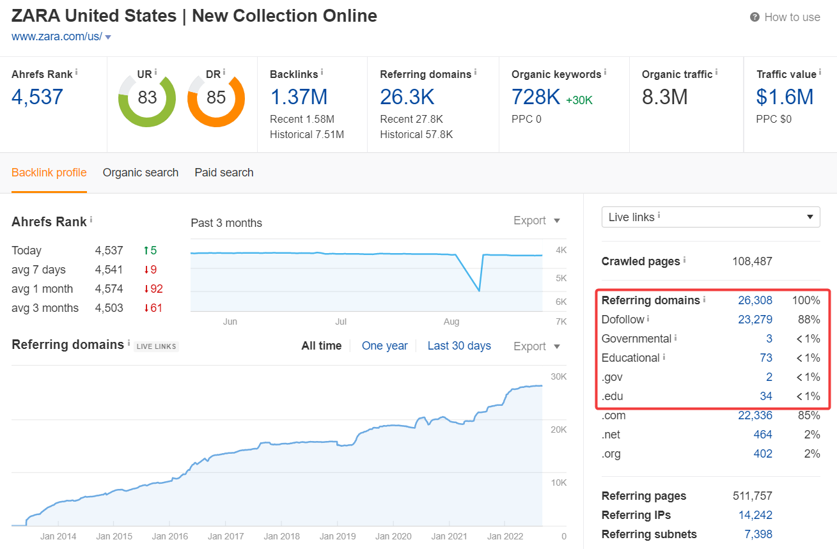Click the info icon next to DR
Image resolution: width=837 pixels, height=549 pixels.
[x=224, y=72]
